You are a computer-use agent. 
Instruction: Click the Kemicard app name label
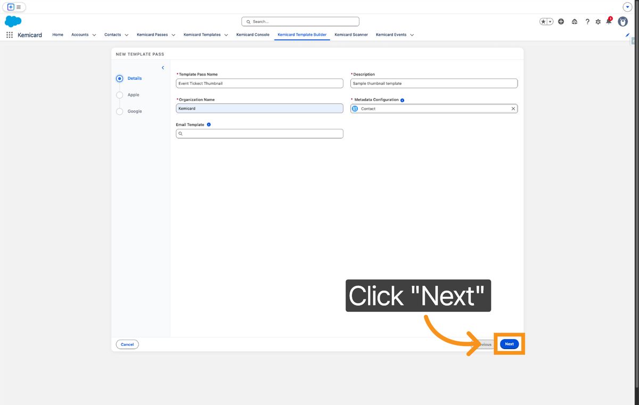click(30, 35)
